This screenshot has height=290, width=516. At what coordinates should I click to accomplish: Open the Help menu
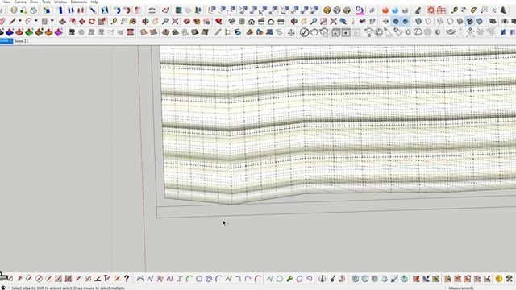pos(94,2)
